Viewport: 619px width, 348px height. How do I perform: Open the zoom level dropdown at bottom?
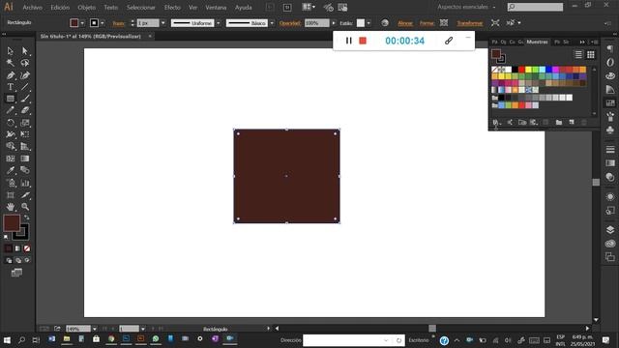(x=95, y=329)
